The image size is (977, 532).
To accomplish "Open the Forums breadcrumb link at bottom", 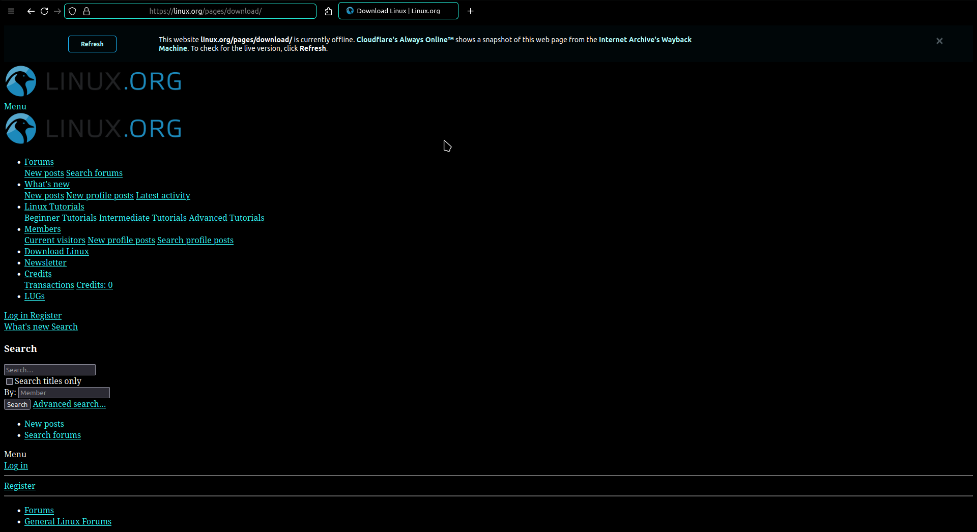I will point(39,510).
